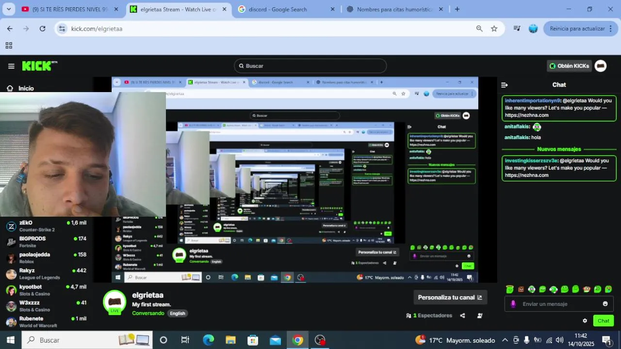This screenshot has height=349, width=621.
Task: Open Rubenete channel in the sidebar
Action: click(46, 322)
